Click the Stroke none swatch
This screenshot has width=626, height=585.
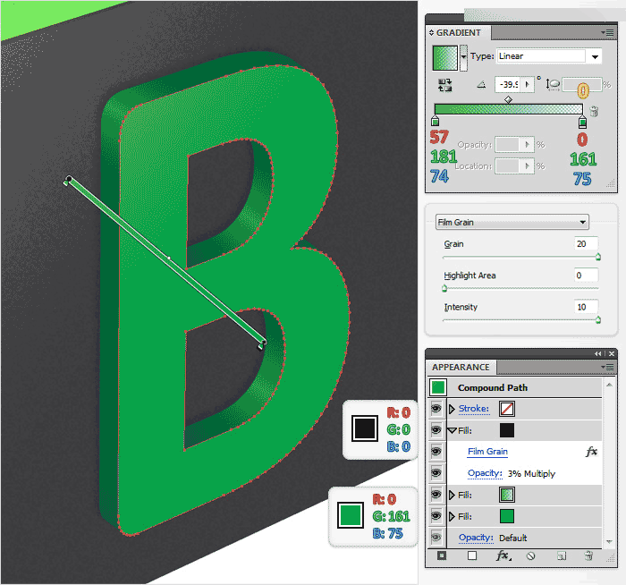pos(507,409)
